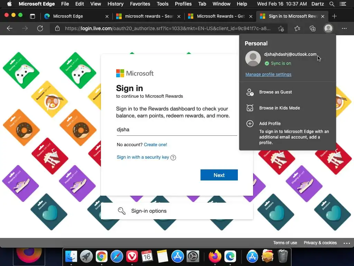Image resolution: width=354 pixels, height=266 pixels.
Task: Click Microsoft Edge icon in dock
Action: coord(230,257)
